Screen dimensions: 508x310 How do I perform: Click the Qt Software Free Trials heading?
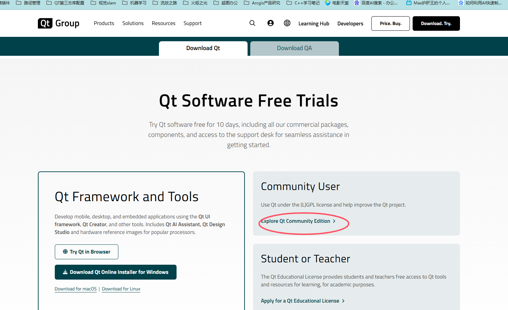coord(249,101)
